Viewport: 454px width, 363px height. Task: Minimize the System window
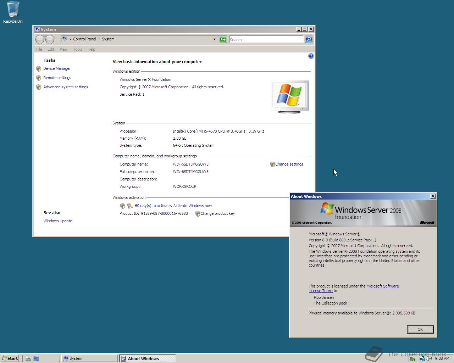pos(299,29)
